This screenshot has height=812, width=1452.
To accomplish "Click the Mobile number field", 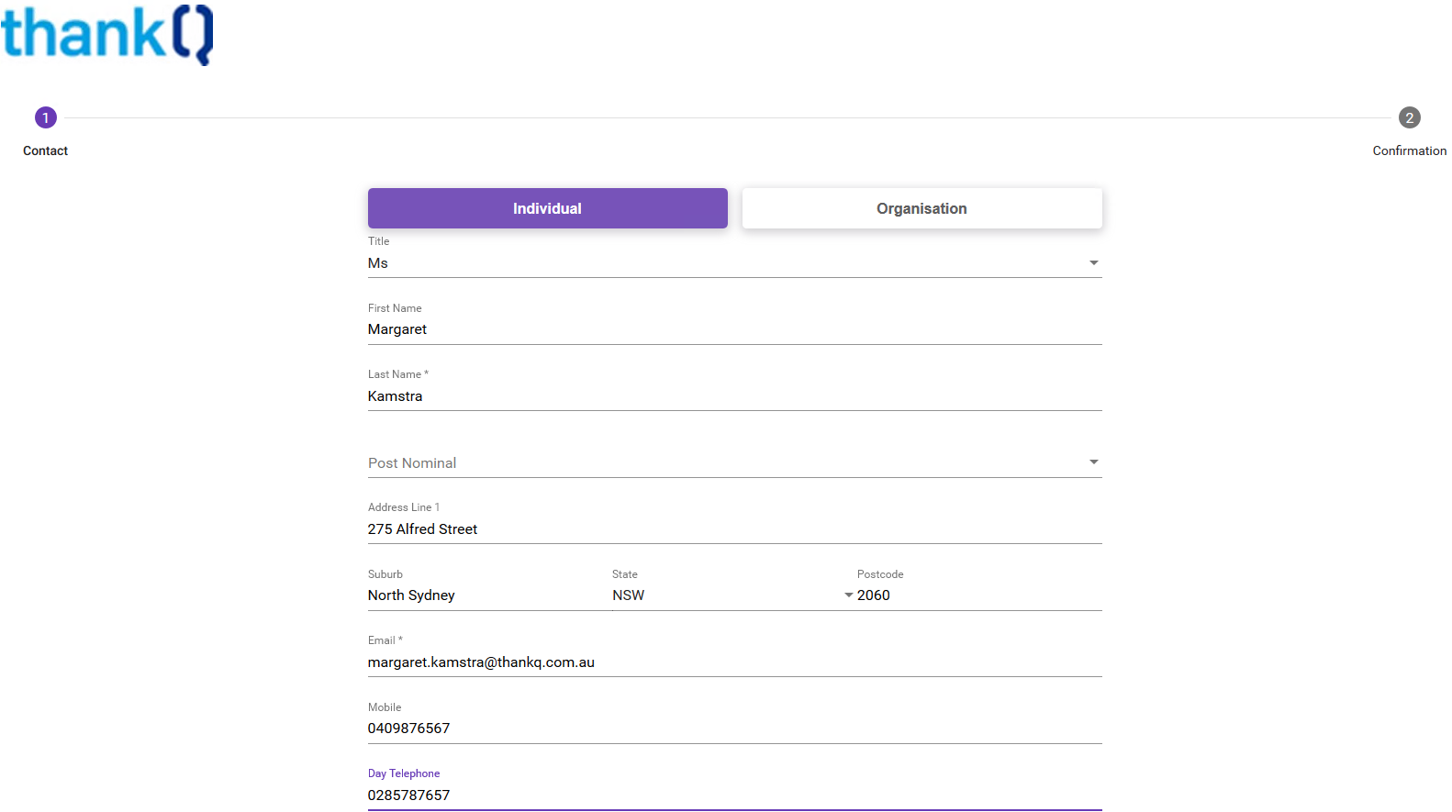I will (x=734, y=729).
